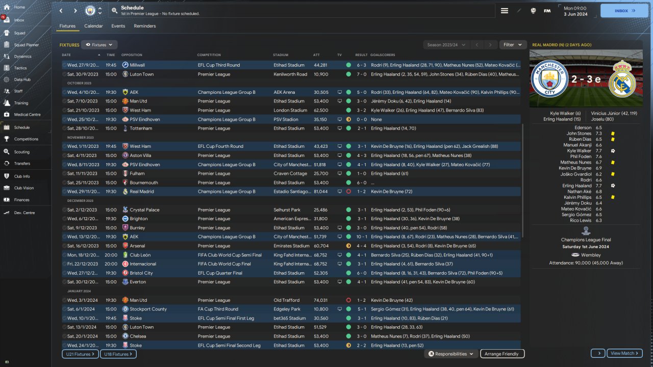
Task: Click the FM logo icon
Action: 547,11
